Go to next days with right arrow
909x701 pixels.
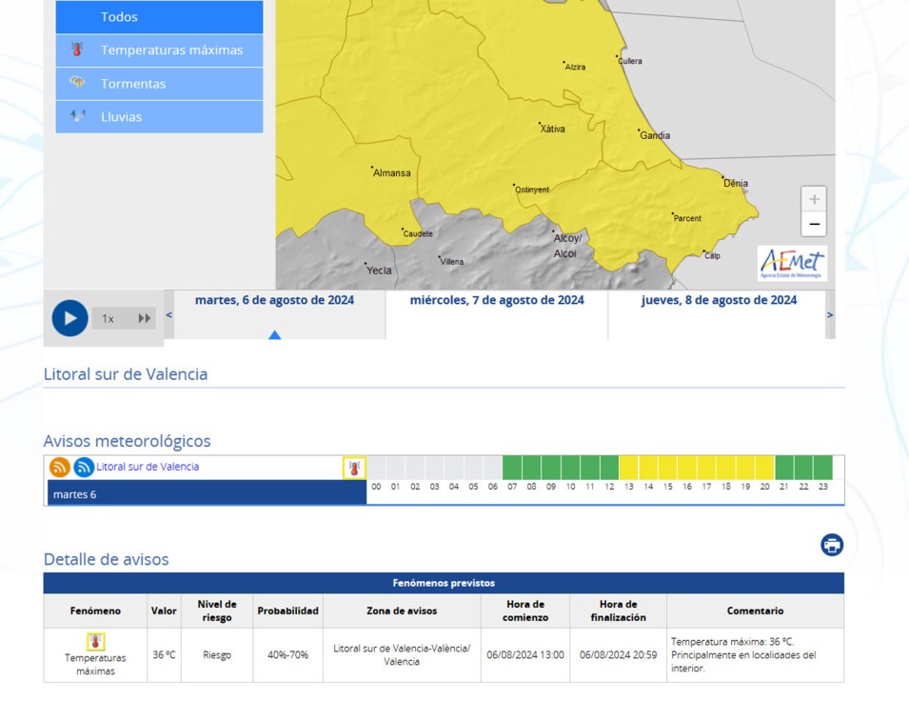coord(830,314)
